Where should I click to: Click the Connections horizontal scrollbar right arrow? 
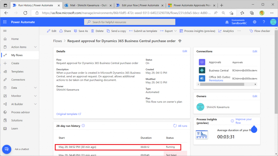pos(255,84)
